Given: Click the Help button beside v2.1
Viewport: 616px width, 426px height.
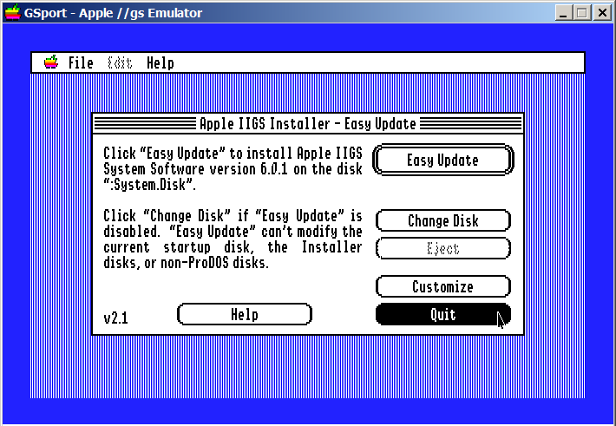Looking at the screenshot, I should pos(244,314).
